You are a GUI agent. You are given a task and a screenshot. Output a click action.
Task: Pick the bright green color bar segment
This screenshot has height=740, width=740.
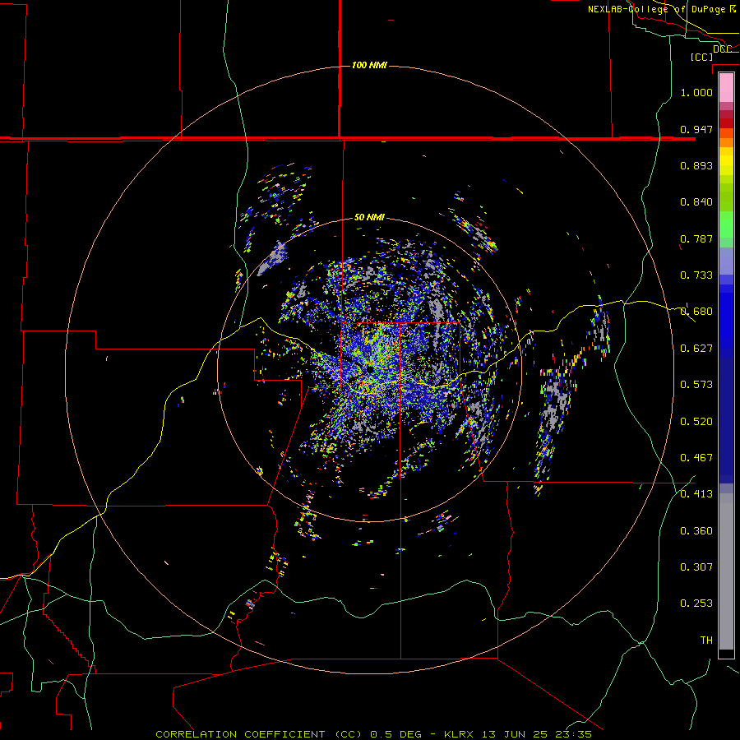click(726, 224)
